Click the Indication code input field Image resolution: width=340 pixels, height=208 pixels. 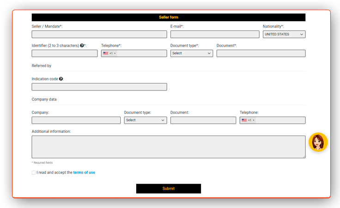pyautogui.click(x=99, y=87)
